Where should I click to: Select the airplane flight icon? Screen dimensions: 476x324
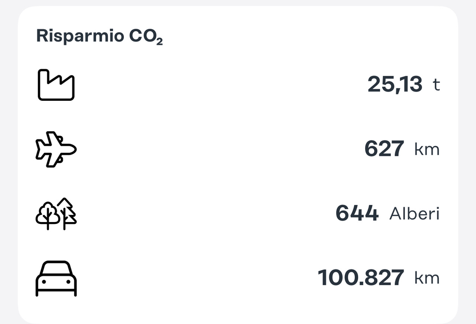coord(56,149)
